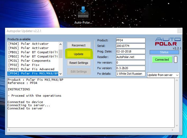The width and height of the screenshot is (187, 138).
Task: Click the Reset Settings button
Action: 79,63
